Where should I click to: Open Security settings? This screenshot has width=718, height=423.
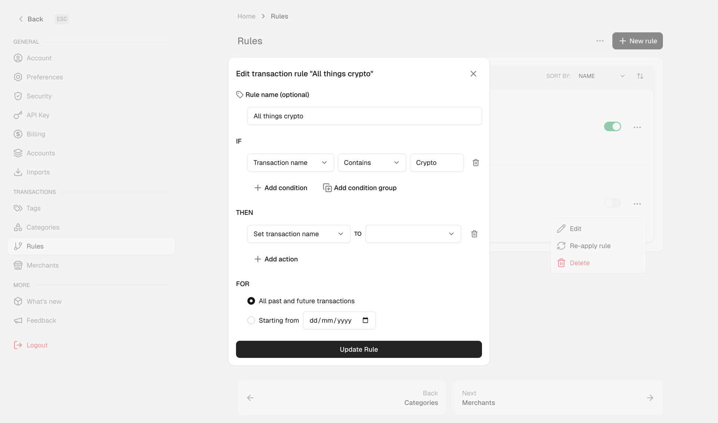click(x=39, y=96)
